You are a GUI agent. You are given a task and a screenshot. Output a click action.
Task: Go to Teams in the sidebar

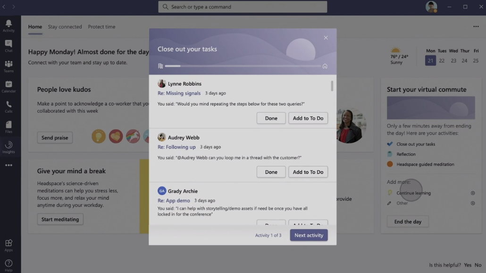(x=8, y=67)
